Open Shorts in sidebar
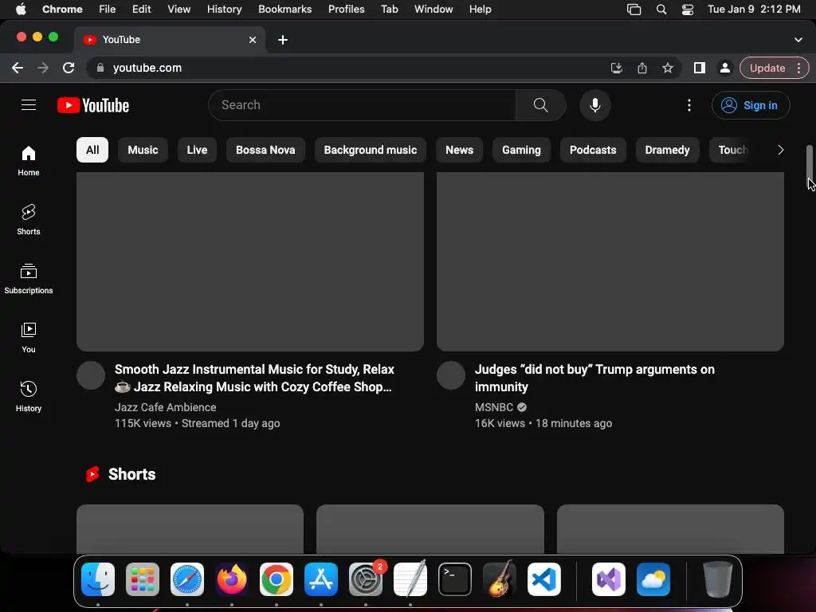The height and width of the screenshot is (612, 816). pyautogui.click(x=29, y=220)
